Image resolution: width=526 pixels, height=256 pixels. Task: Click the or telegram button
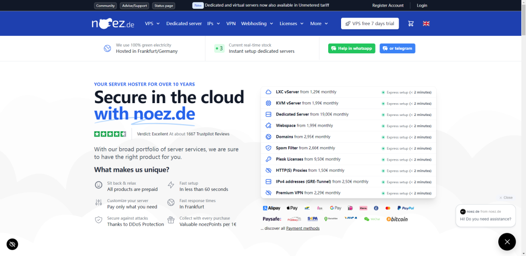click(x=398, y=48)
